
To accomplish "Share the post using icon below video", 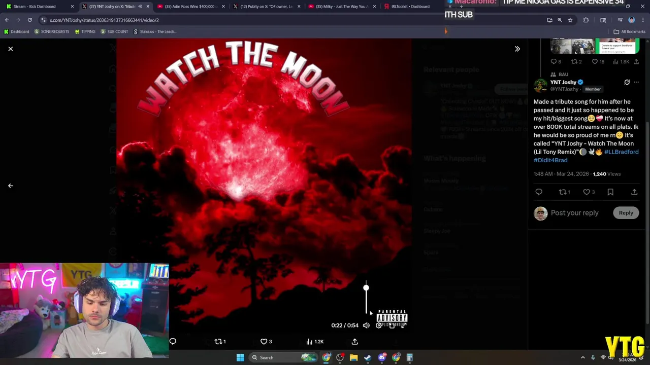I will (354, 342).
